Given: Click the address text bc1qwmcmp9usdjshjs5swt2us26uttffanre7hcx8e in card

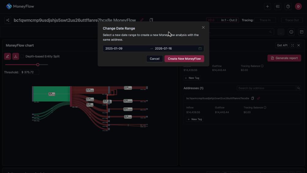Looking at the screenshot, I should tap(218, 98).
